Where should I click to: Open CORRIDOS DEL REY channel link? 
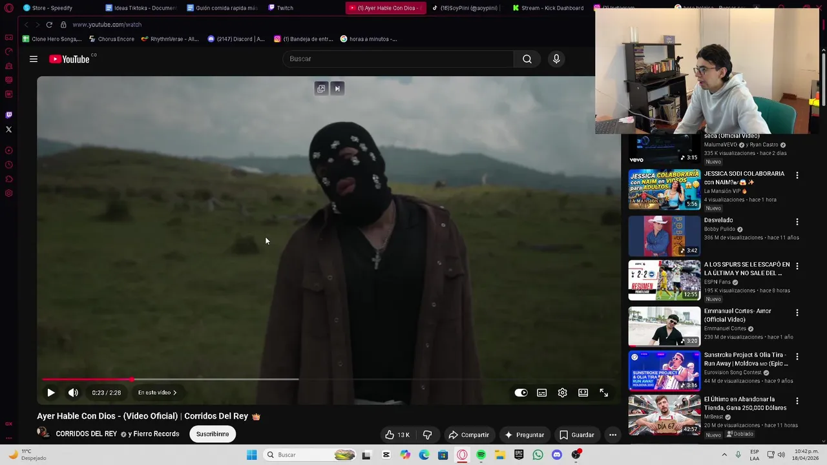click(87, 434)
